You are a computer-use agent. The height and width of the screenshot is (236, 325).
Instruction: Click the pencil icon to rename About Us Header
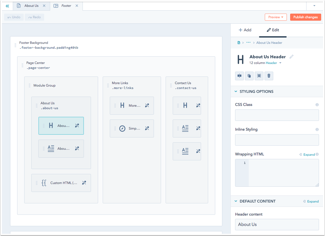click(291, 57)
